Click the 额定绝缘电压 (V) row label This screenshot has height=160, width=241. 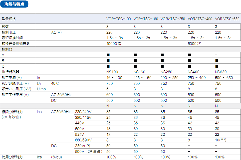click(x=15, y=83)
